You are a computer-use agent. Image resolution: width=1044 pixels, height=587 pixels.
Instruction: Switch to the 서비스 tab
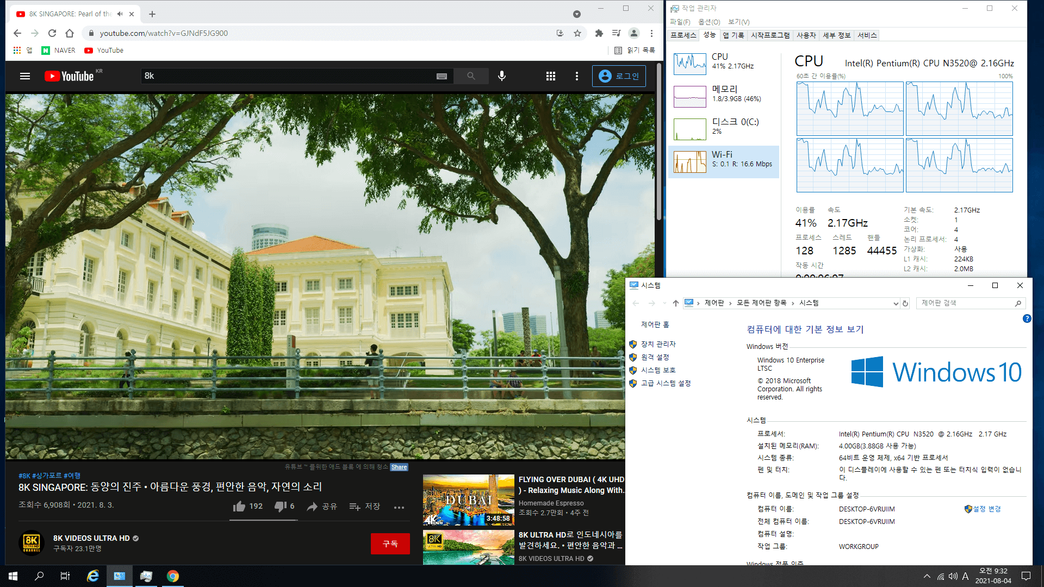click(x=867, y=35)
